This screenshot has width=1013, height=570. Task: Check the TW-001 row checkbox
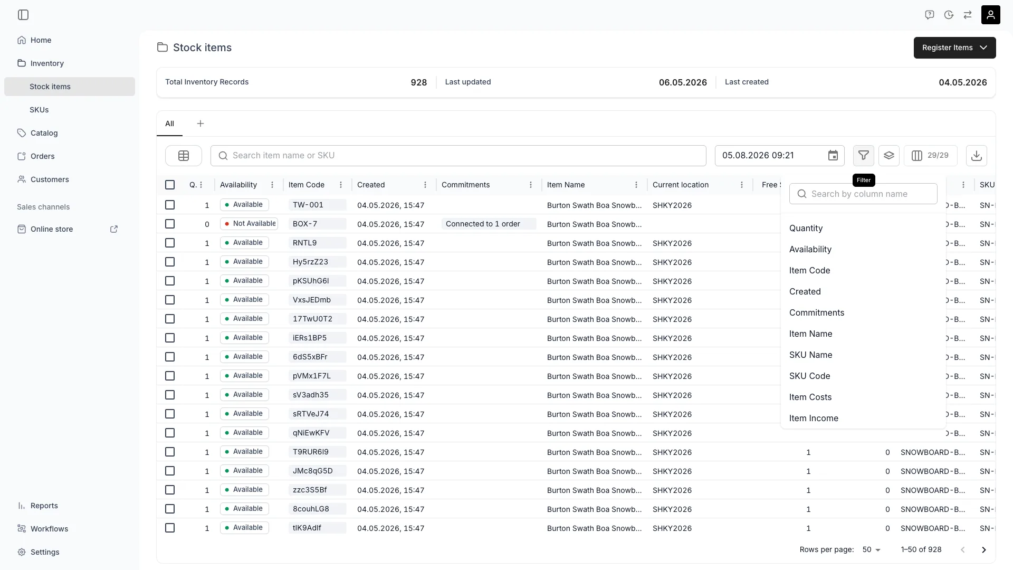coord(170,205)
